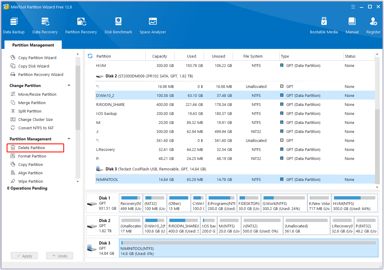Select G:Work(NTFS) block in disk map
Viewport: 384px width, 270px height.
(x=284, y=203)
